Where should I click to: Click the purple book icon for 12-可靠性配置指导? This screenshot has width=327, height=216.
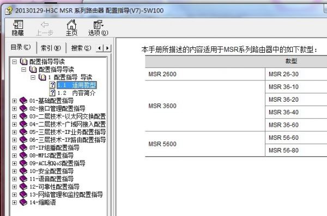pos(23,187)
